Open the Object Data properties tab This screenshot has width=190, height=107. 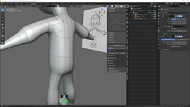point(159,42)
